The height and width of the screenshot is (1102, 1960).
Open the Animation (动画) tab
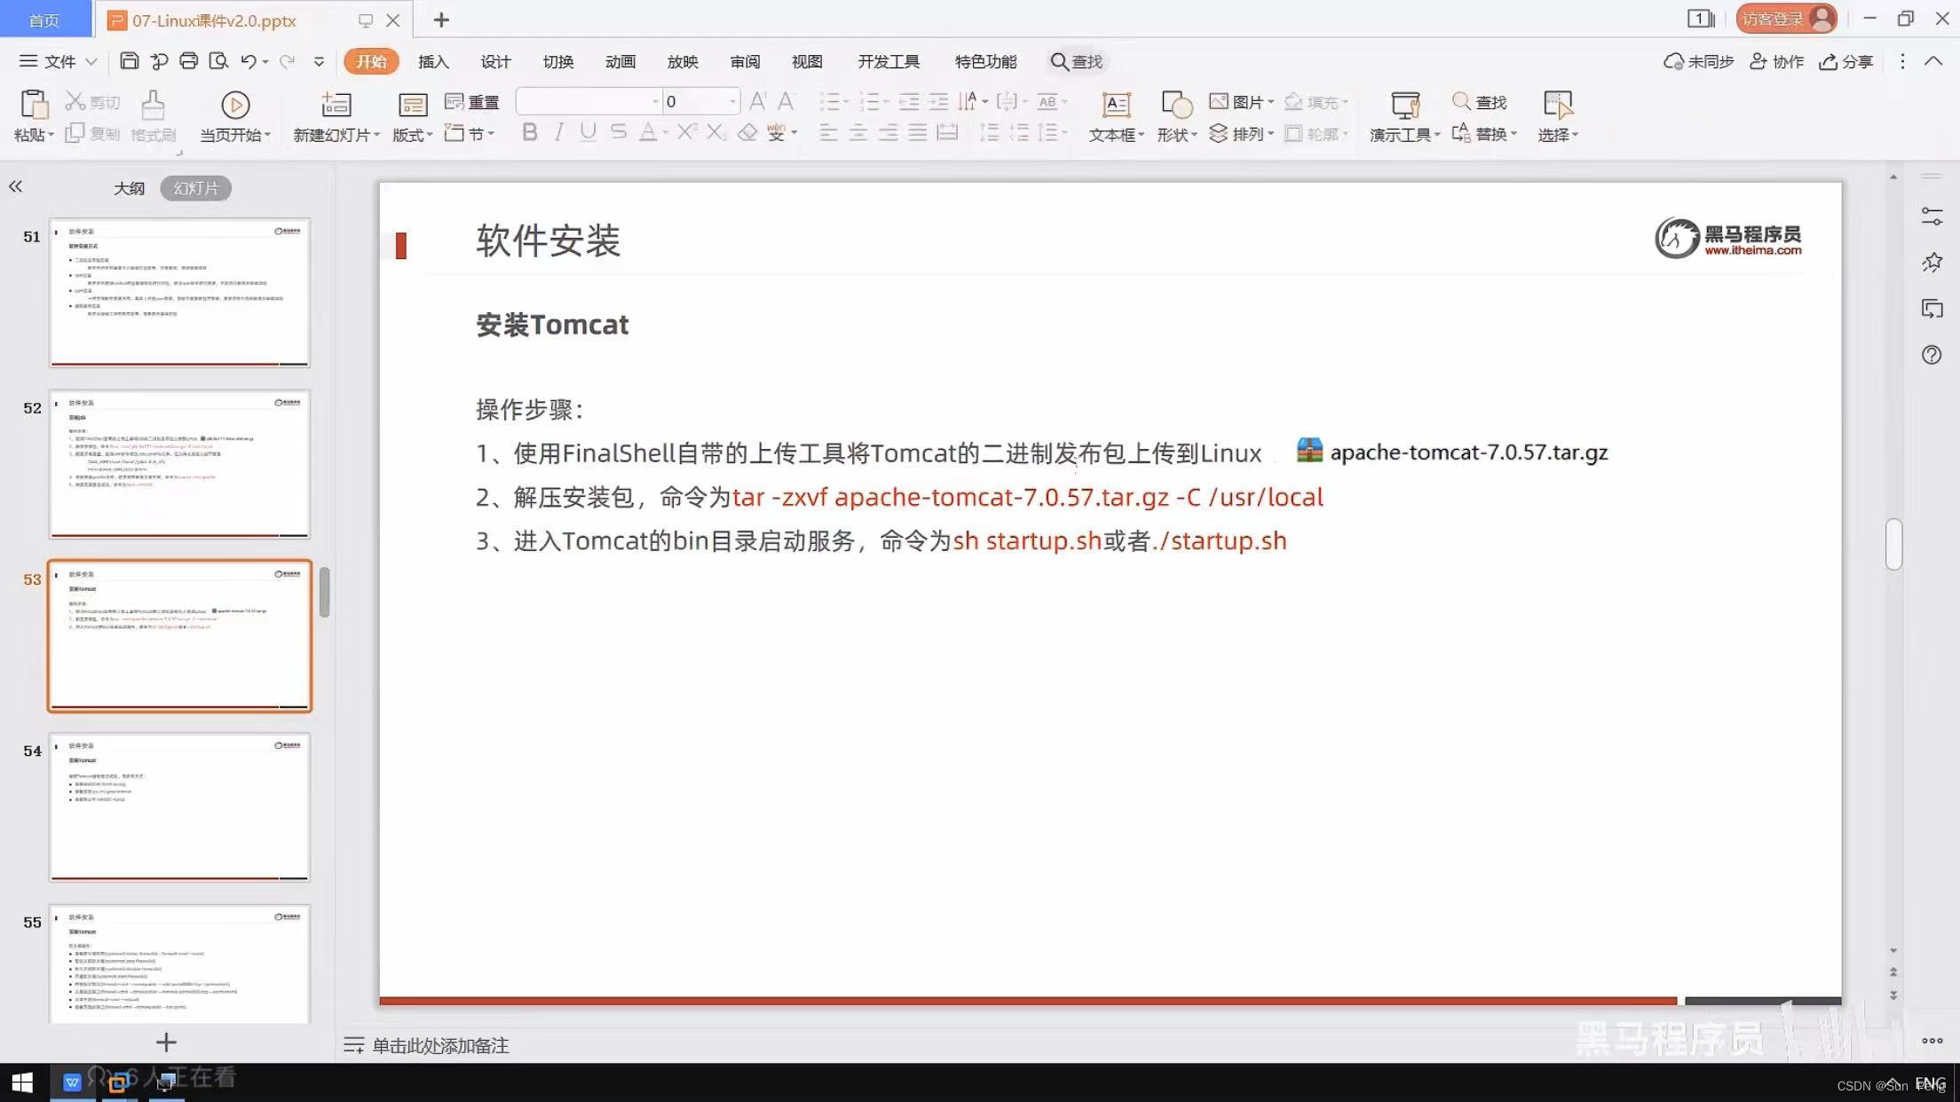click(x=620, y=61)
